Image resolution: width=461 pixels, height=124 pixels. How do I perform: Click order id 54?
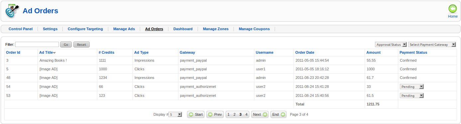click(x=8, y=87)
